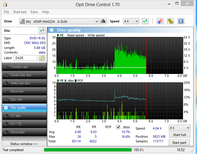Screen dimensions: 197x154
Task: Minimize the Opti Drive Control window
Action: [x=169, y=4]
